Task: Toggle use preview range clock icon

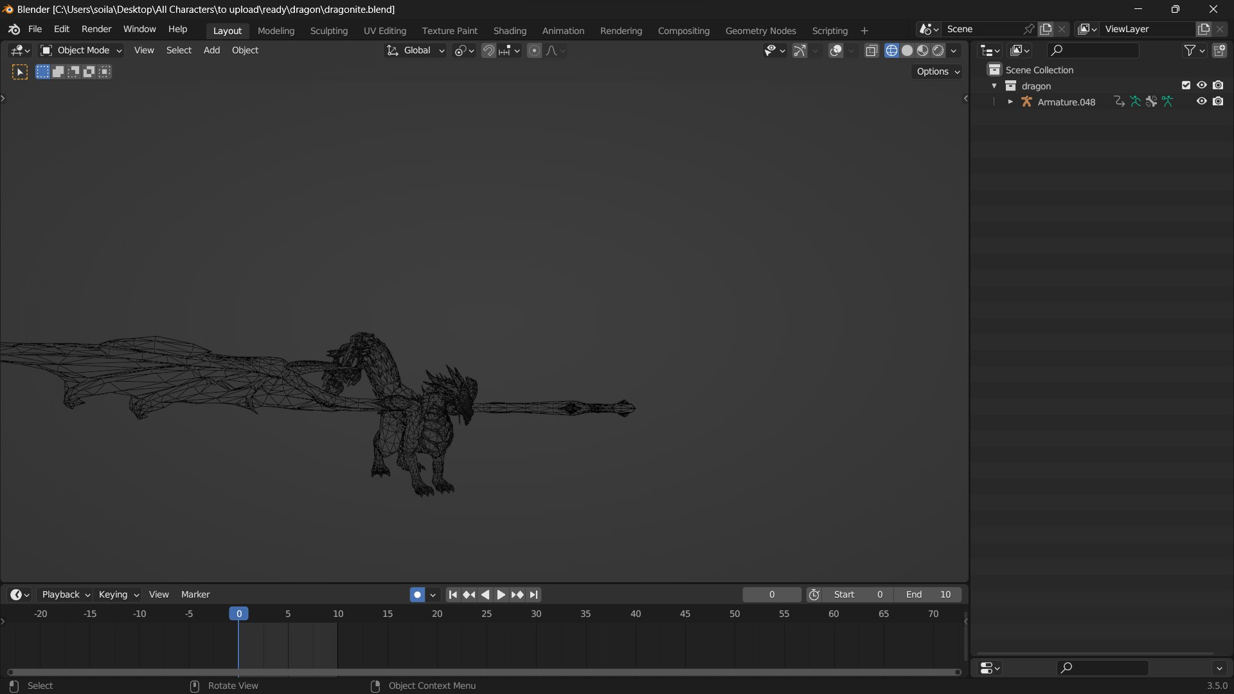Action: [814, 595]
